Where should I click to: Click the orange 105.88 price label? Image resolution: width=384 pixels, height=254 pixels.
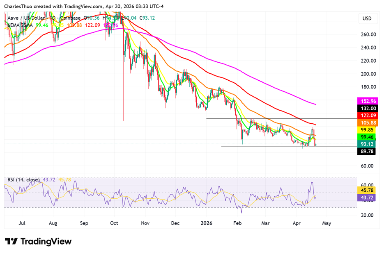click(368, 123)
